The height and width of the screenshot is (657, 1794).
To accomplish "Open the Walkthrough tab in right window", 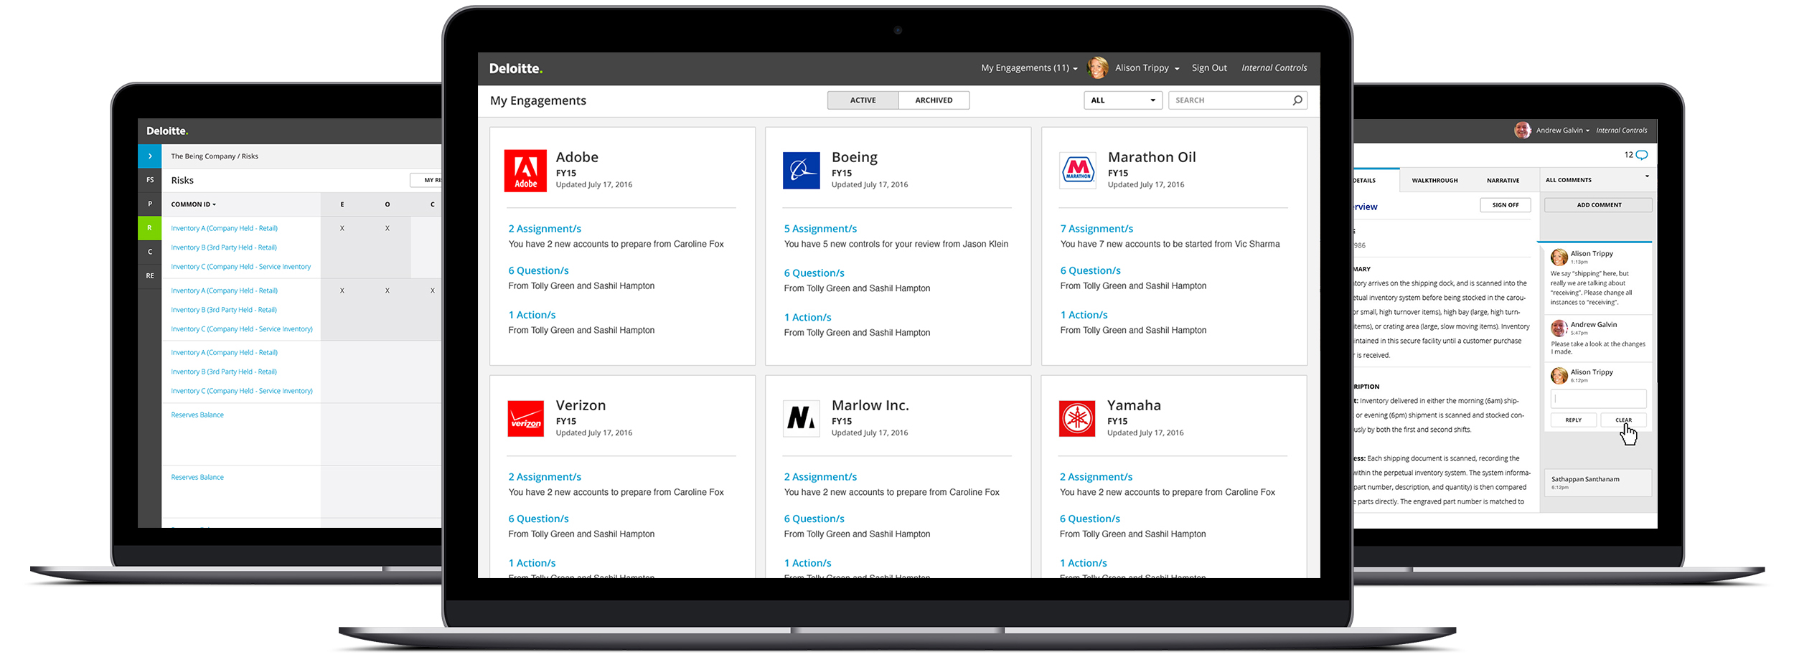I will click(x=1434, y=181).
